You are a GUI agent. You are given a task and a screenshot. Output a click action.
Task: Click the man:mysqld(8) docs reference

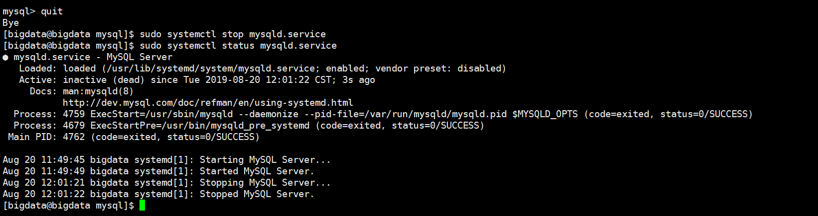coord(98,91)
